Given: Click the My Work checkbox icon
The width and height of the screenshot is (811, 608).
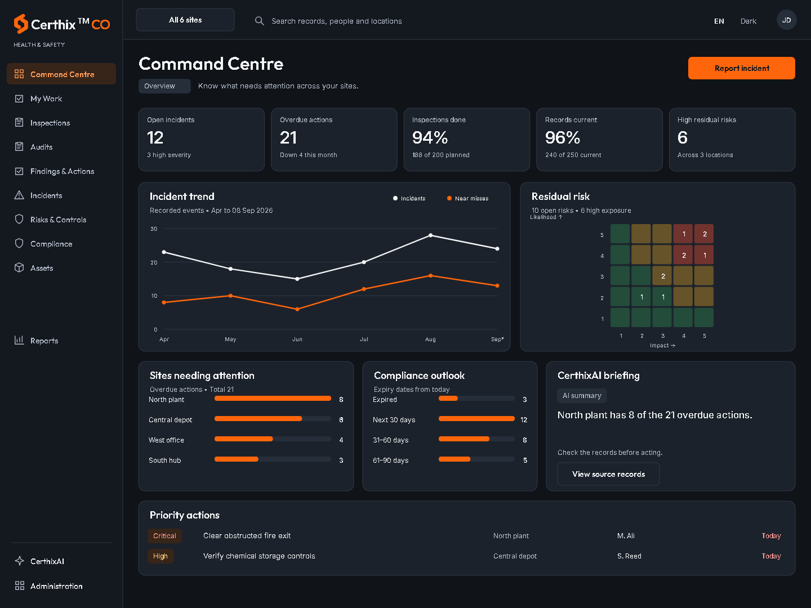Looking at the screenshot, I should (19, 99).
